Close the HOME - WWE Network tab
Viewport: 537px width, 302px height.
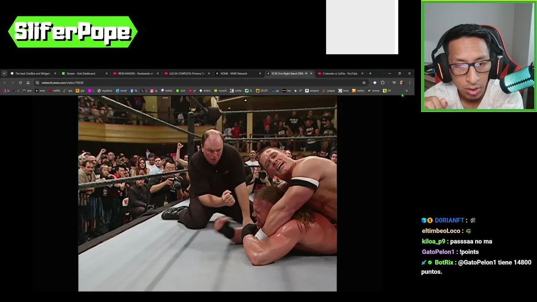260,73
